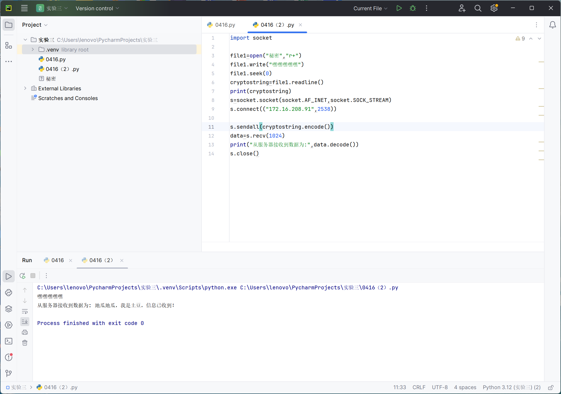The width and height of the screenshot is (561, 394).
Task: Switch to the 0416.py editor tab
Action: tap(221, 25)
